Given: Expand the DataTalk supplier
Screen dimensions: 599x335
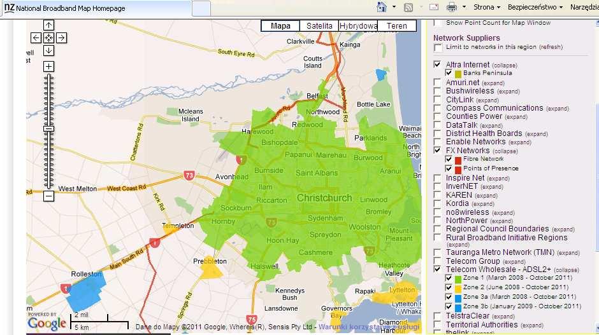Looking at the screenshot, I should point(491,126).
